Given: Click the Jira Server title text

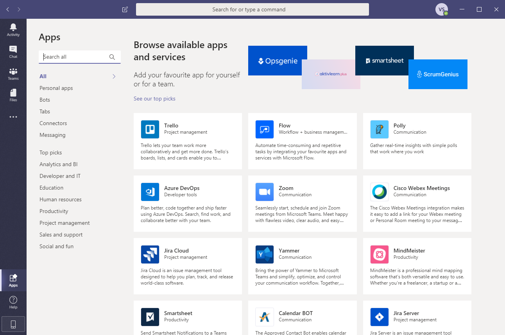Looking at the screenshot, I should point(407,313).
